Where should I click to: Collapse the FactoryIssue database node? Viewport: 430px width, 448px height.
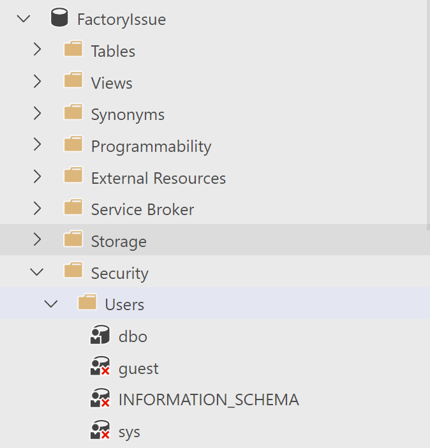(24, 19)
